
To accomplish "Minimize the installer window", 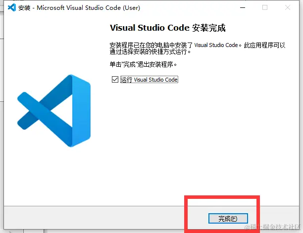I will (x=243, y=8).
